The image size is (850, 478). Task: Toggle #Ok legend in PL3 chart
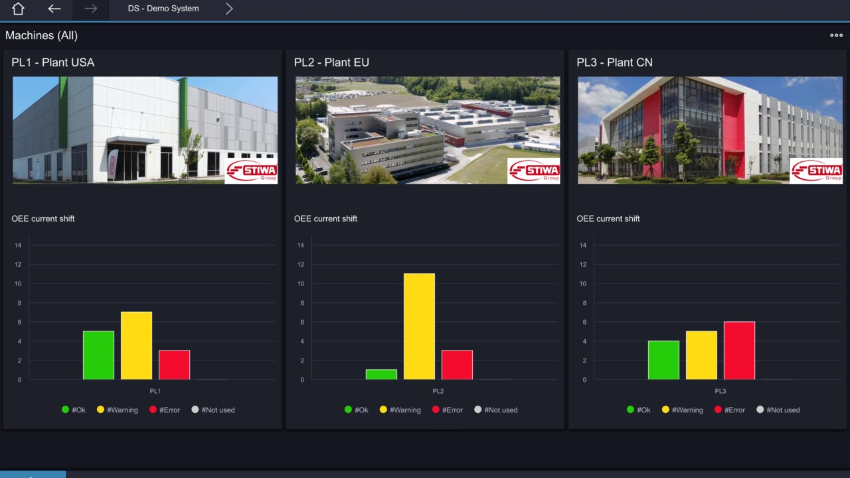(x=639, y=410)
